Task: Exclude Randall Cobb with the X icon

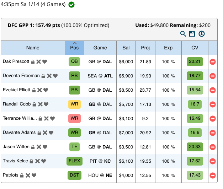Action: pyautogui.click(x=41, y=104)
